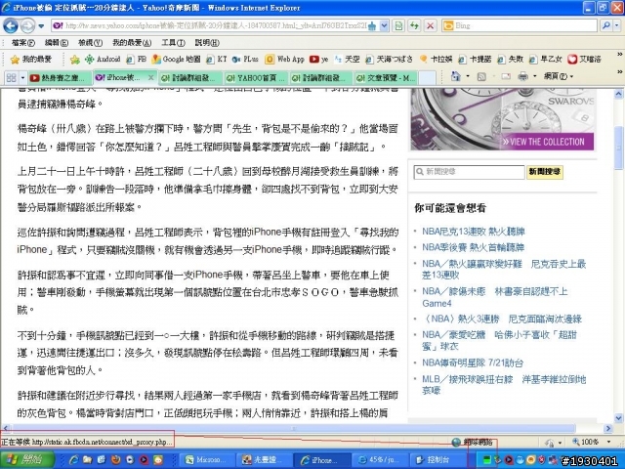Image resolution: width=625 pixels, height=469 pixels.
Task: Switch to the 文章預覽 tab
Action: coord(386,78)
